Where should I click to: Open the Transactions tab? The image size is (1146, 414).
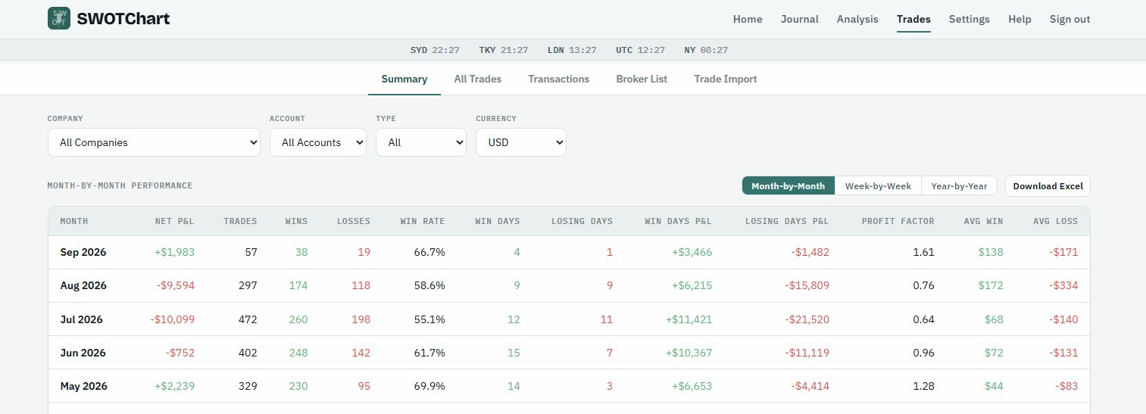[x=559, y=79]
